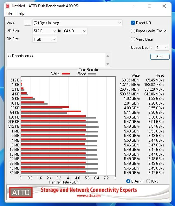Click the 5.11 GB/s write value
This screenshot has height=206, width=175.
pyautogui.click(x=132, y=113)
